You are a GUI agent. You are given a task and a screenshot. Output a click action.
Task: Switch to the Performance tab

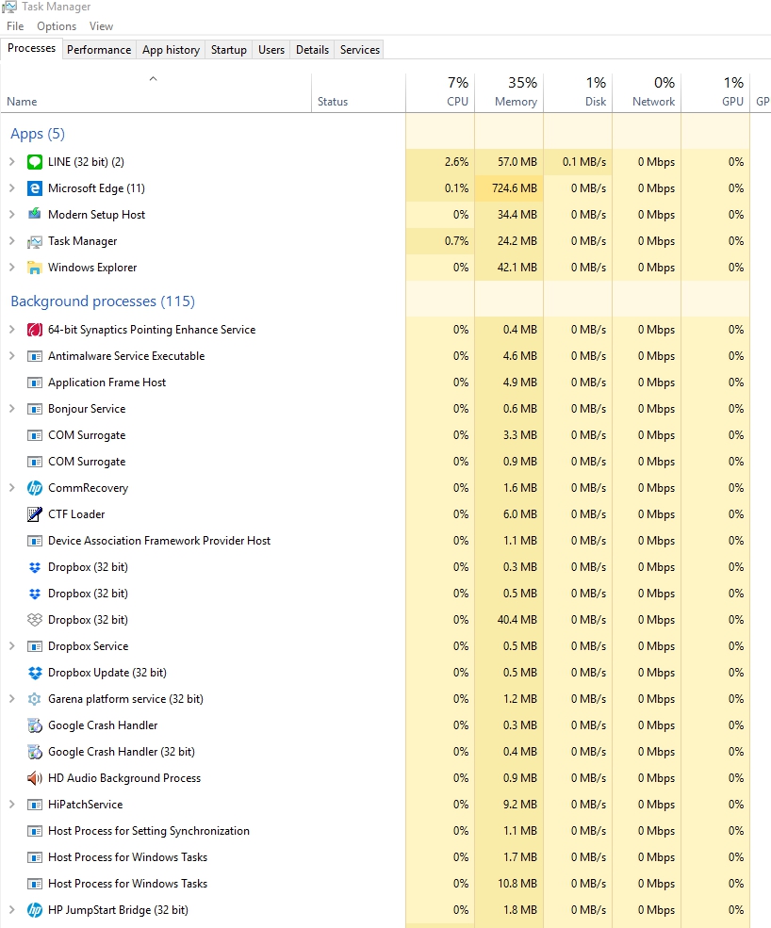[99, 50]
